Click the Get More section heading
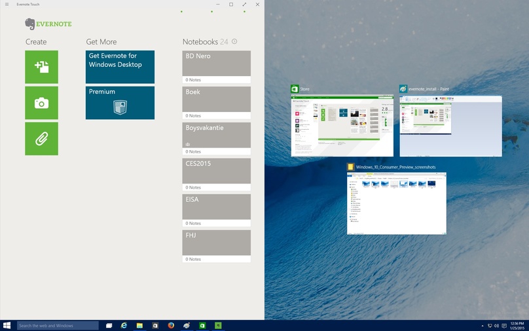This screenshot has width=529, height=331. (101, 42)
